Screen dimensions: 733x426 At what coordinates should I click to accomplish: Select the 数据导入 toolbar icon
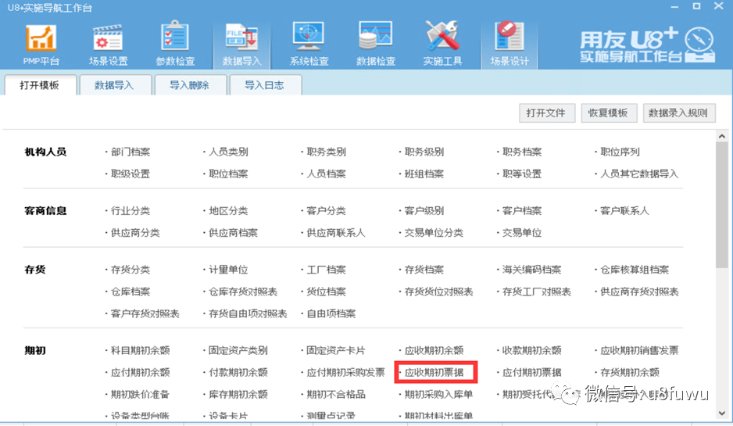(x=241, y=45)
